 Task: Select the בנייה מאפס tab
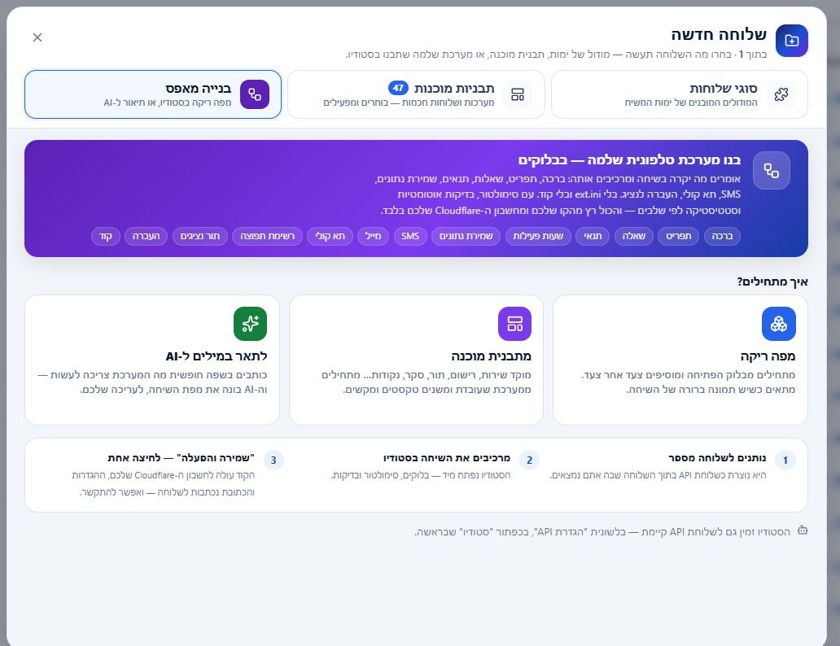tap(153, 94)
